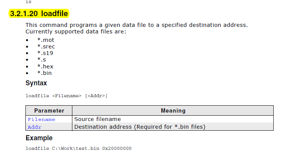Click 'Currently supported data files are' text

pos(76,31)
